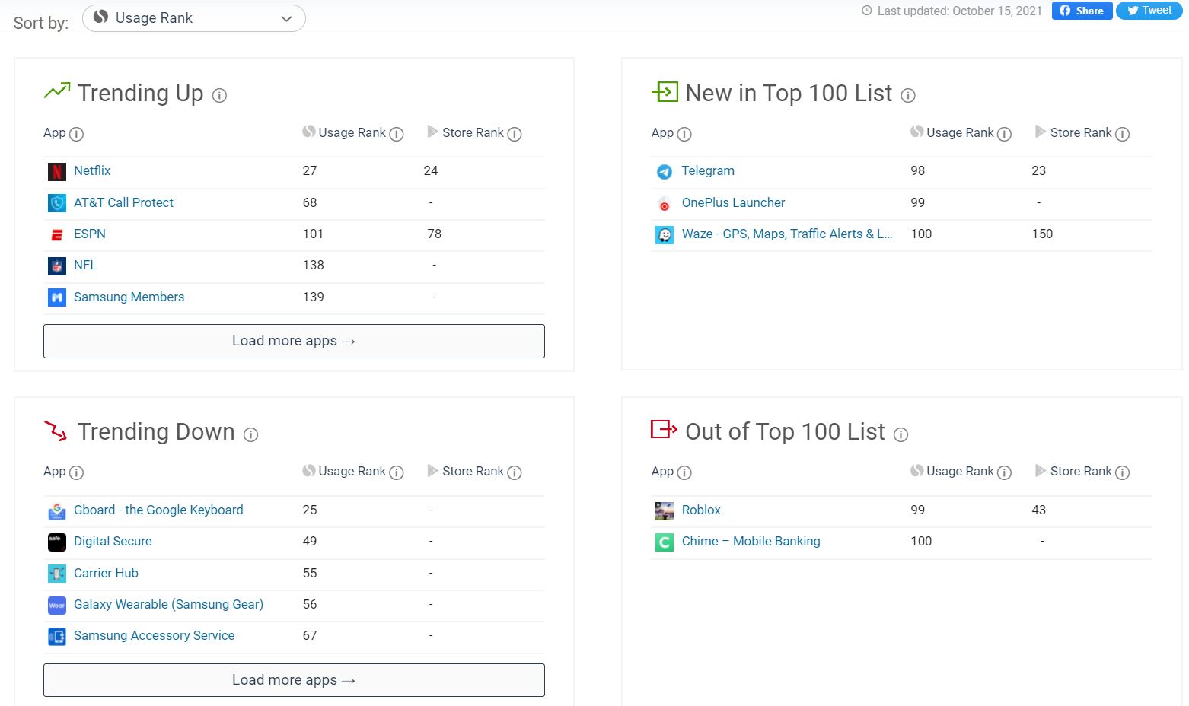
Task: Click Usage Rank info icon in Trending Up
Action: pyautogui.click(x=397, y=135)
